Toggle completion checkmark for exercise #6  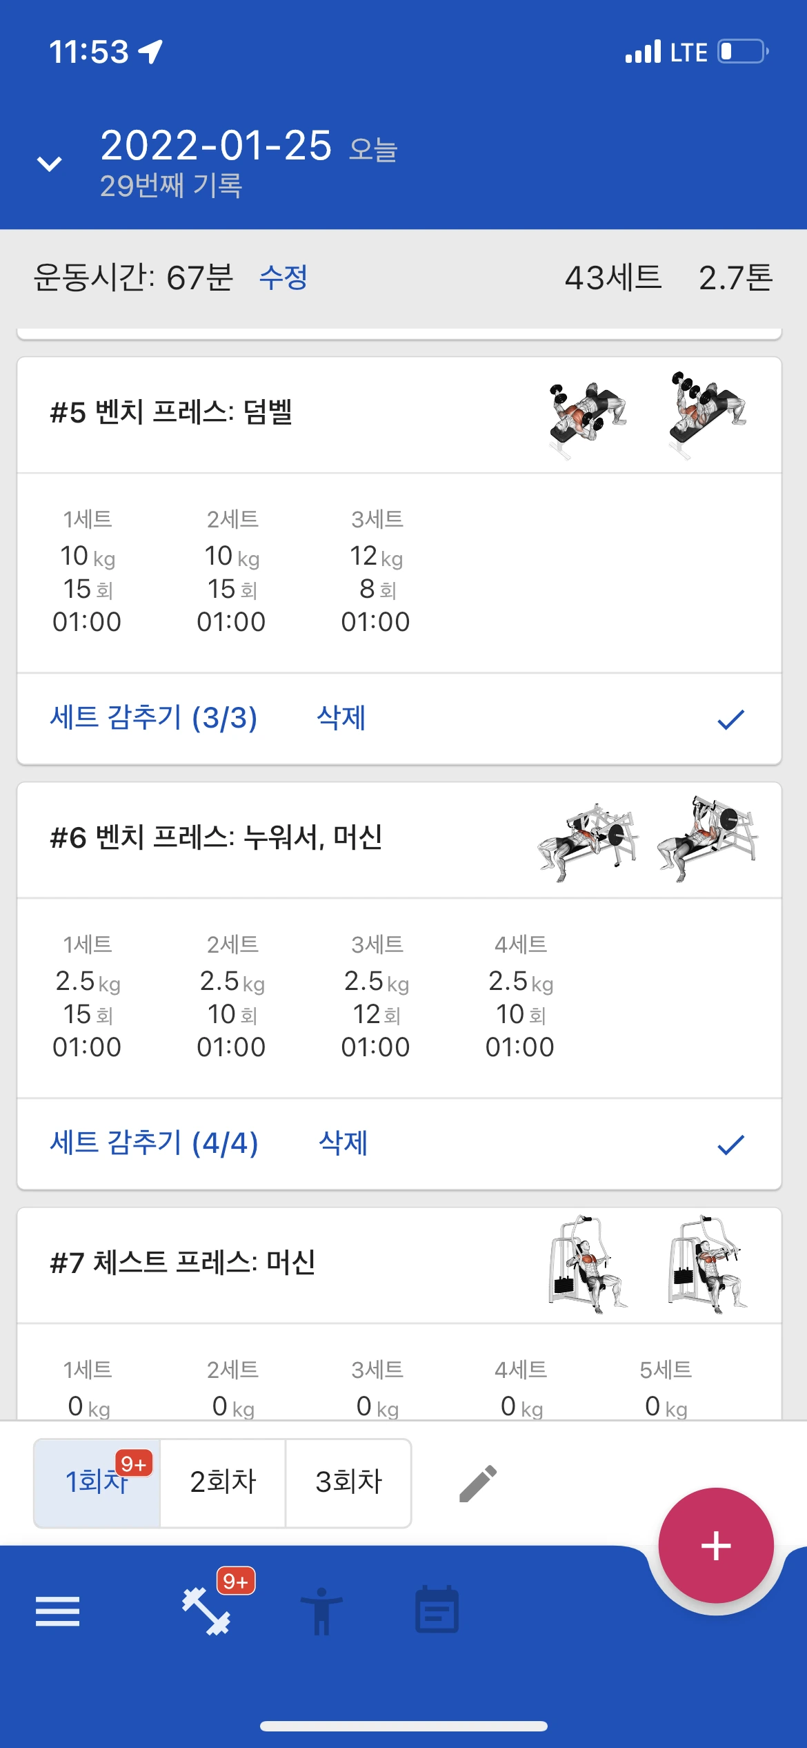(x=730, y=1145)
